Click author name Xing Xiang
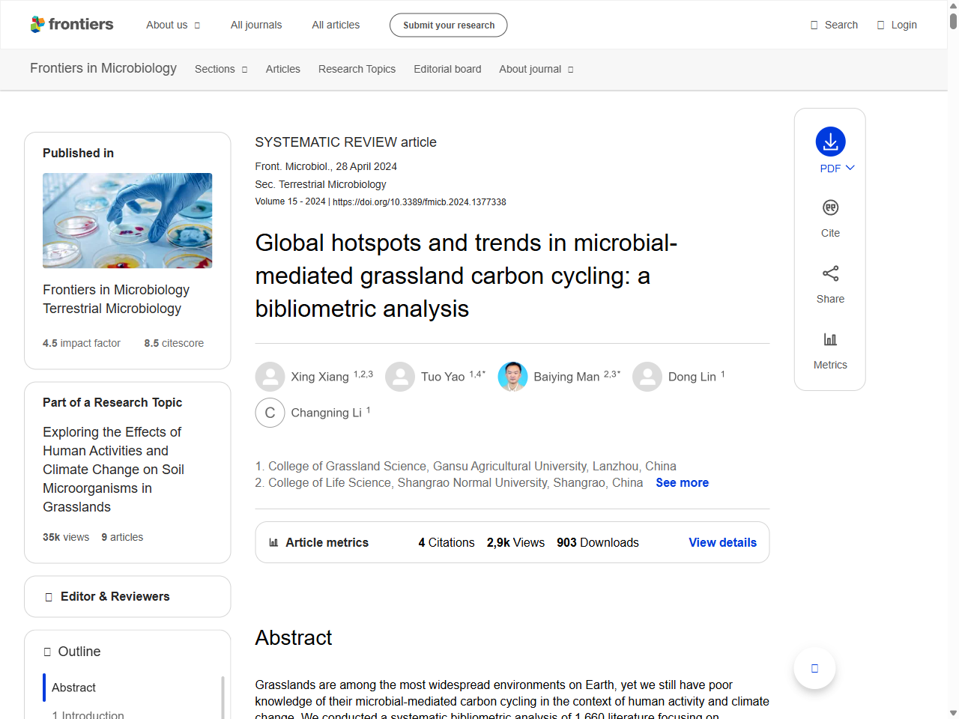 [320, 377]
